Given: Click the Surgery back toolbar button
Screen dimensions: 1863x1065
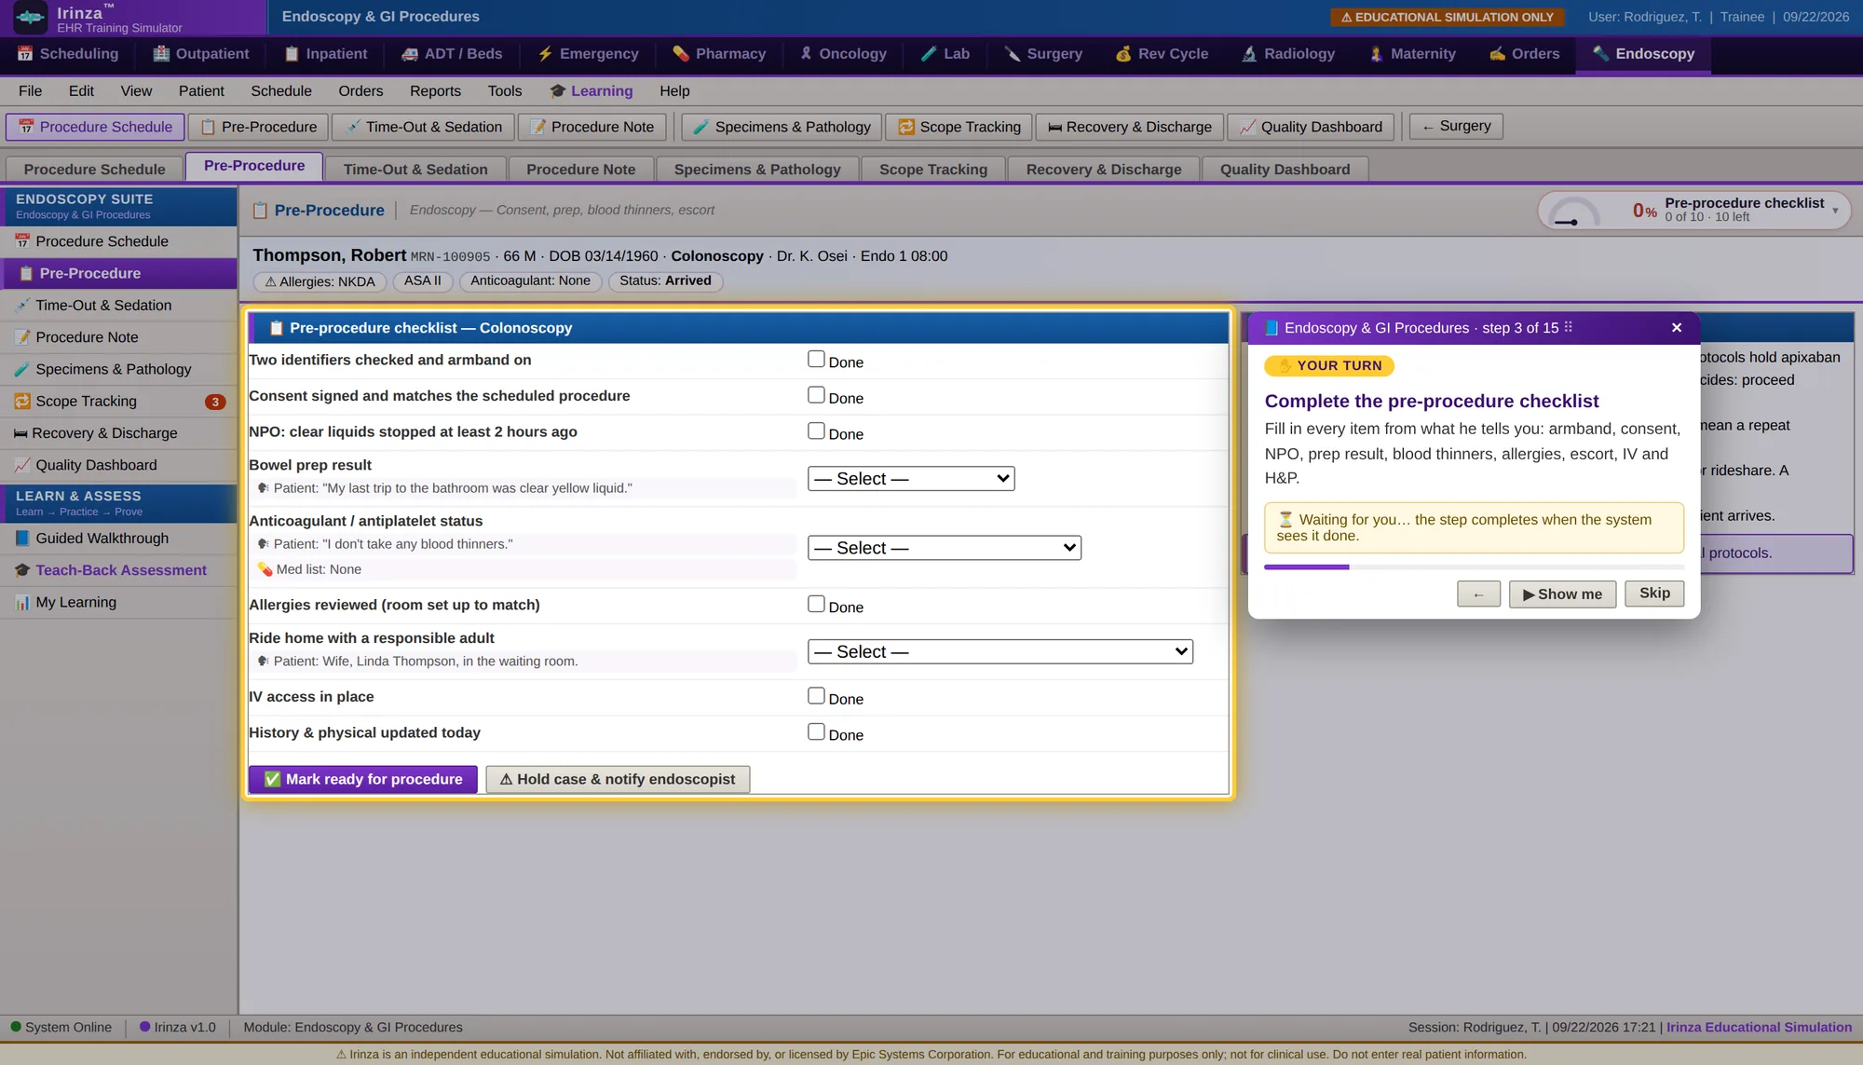Looking at the screenshot, I should pos(1456,127).
